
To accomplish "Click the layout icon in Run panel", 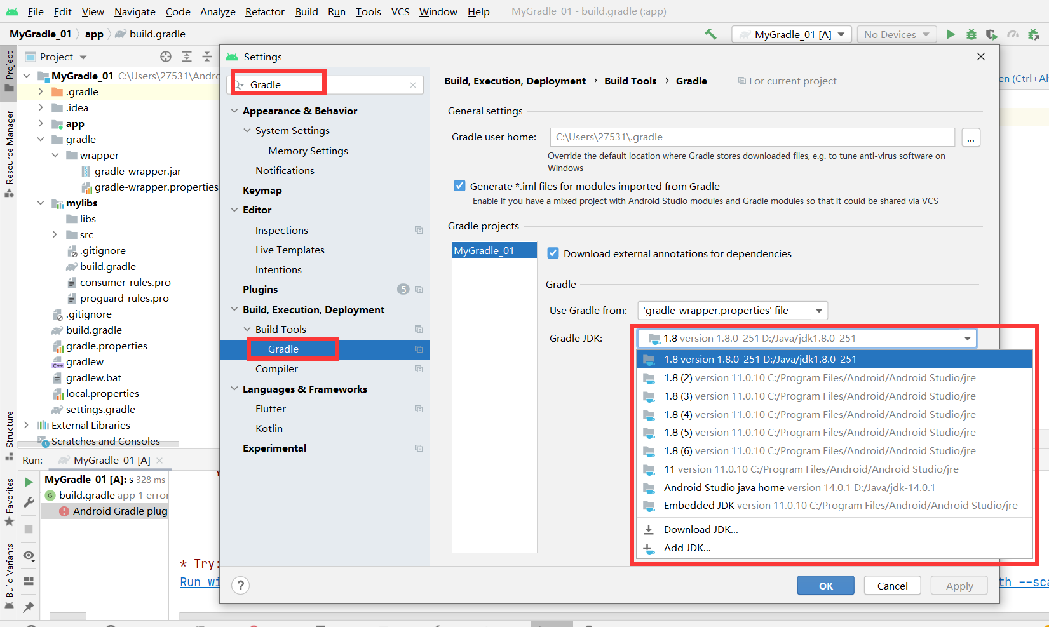I will click(x=29, y=581).
